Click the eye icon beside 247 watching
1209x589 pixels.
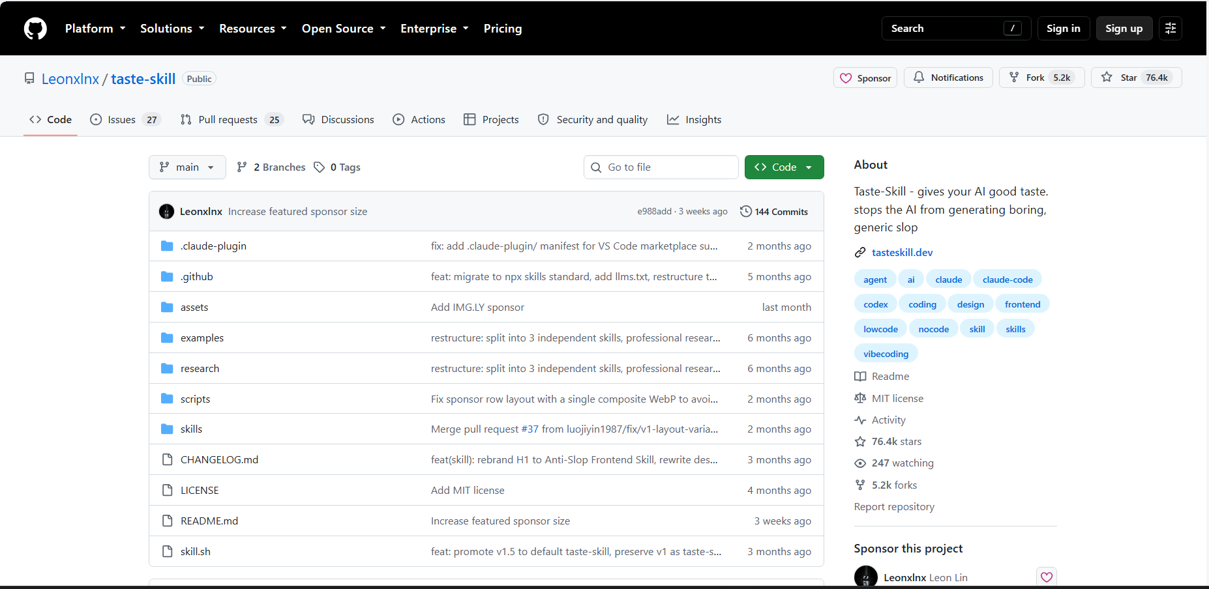[860, 463]
